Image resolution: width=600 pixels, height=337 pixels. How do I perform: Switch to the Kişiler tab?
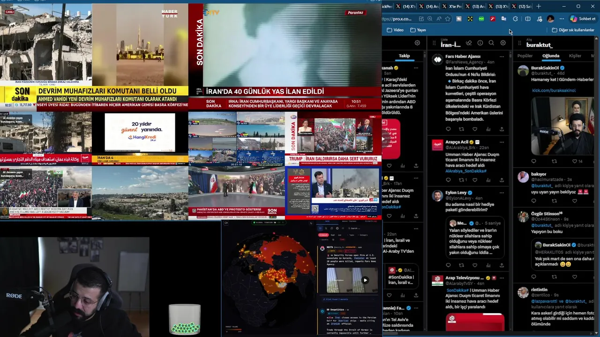(575, 56)
